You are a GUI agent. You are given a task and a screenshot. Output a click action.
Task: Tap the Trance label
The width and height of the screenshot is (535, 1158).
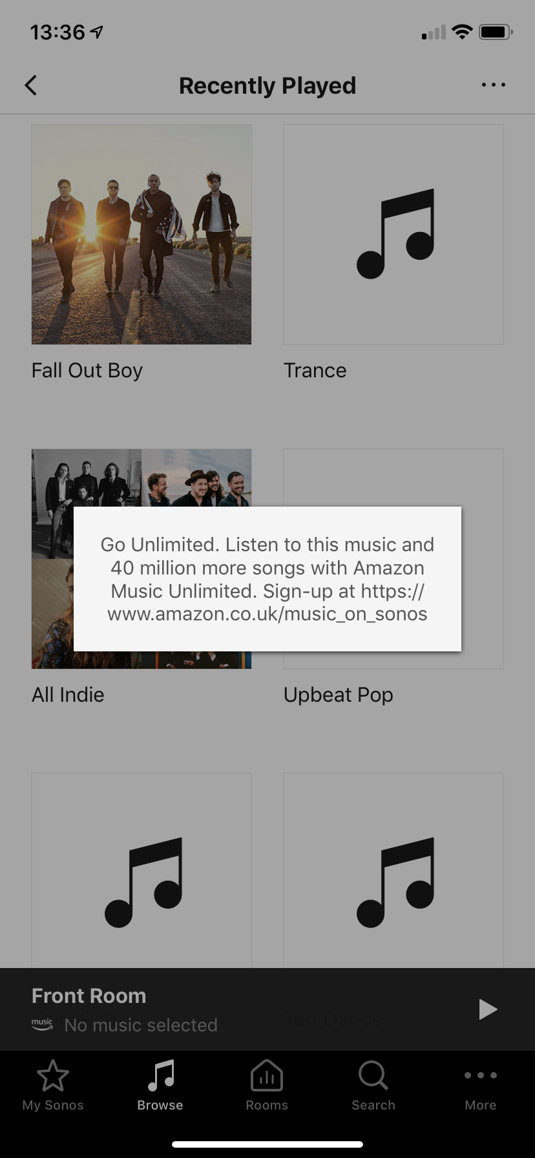click(x=315, y=370)
